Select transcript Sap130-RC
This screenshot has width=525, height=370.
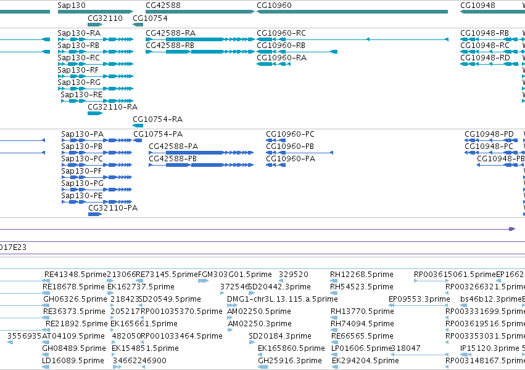(x=79, y=57)
